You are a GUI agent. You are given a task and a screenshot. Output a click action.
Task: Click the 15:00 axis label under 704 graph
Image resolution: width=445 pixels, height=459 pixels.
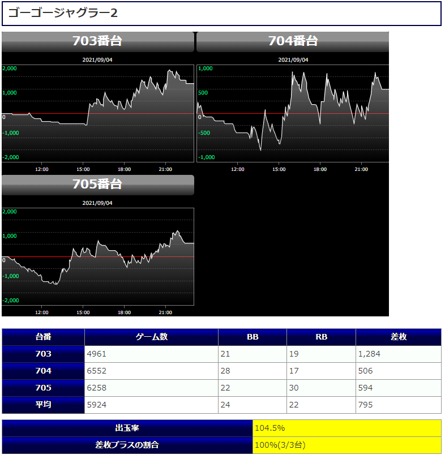coord(279,169)
